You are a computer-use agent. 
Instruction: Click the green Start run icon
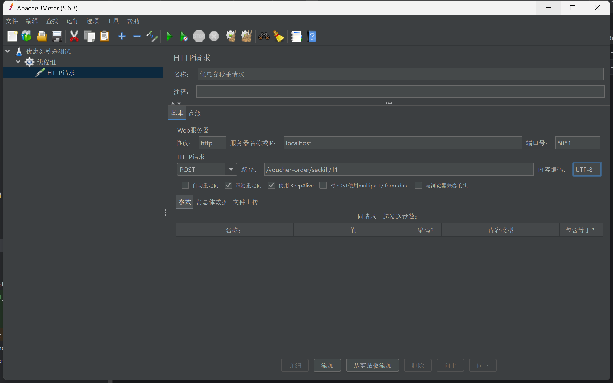click(169, 36)
